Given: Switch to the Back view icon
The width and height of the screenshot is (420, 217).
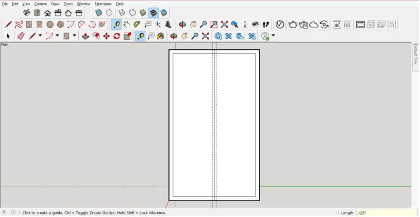Looking at the screenshot, I should [69, 12].
